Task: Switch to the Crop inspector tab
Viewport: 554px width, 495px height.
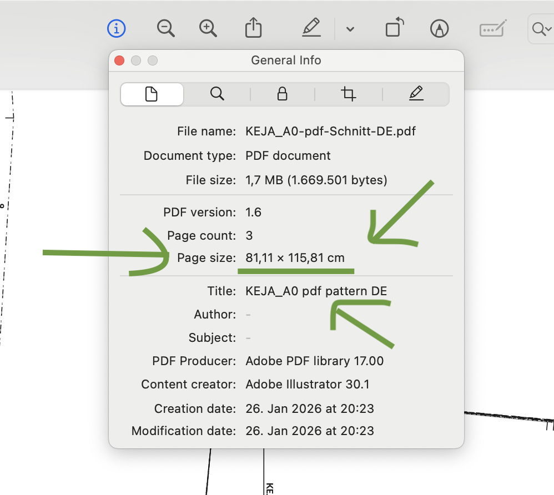Action: click(349, 94)
